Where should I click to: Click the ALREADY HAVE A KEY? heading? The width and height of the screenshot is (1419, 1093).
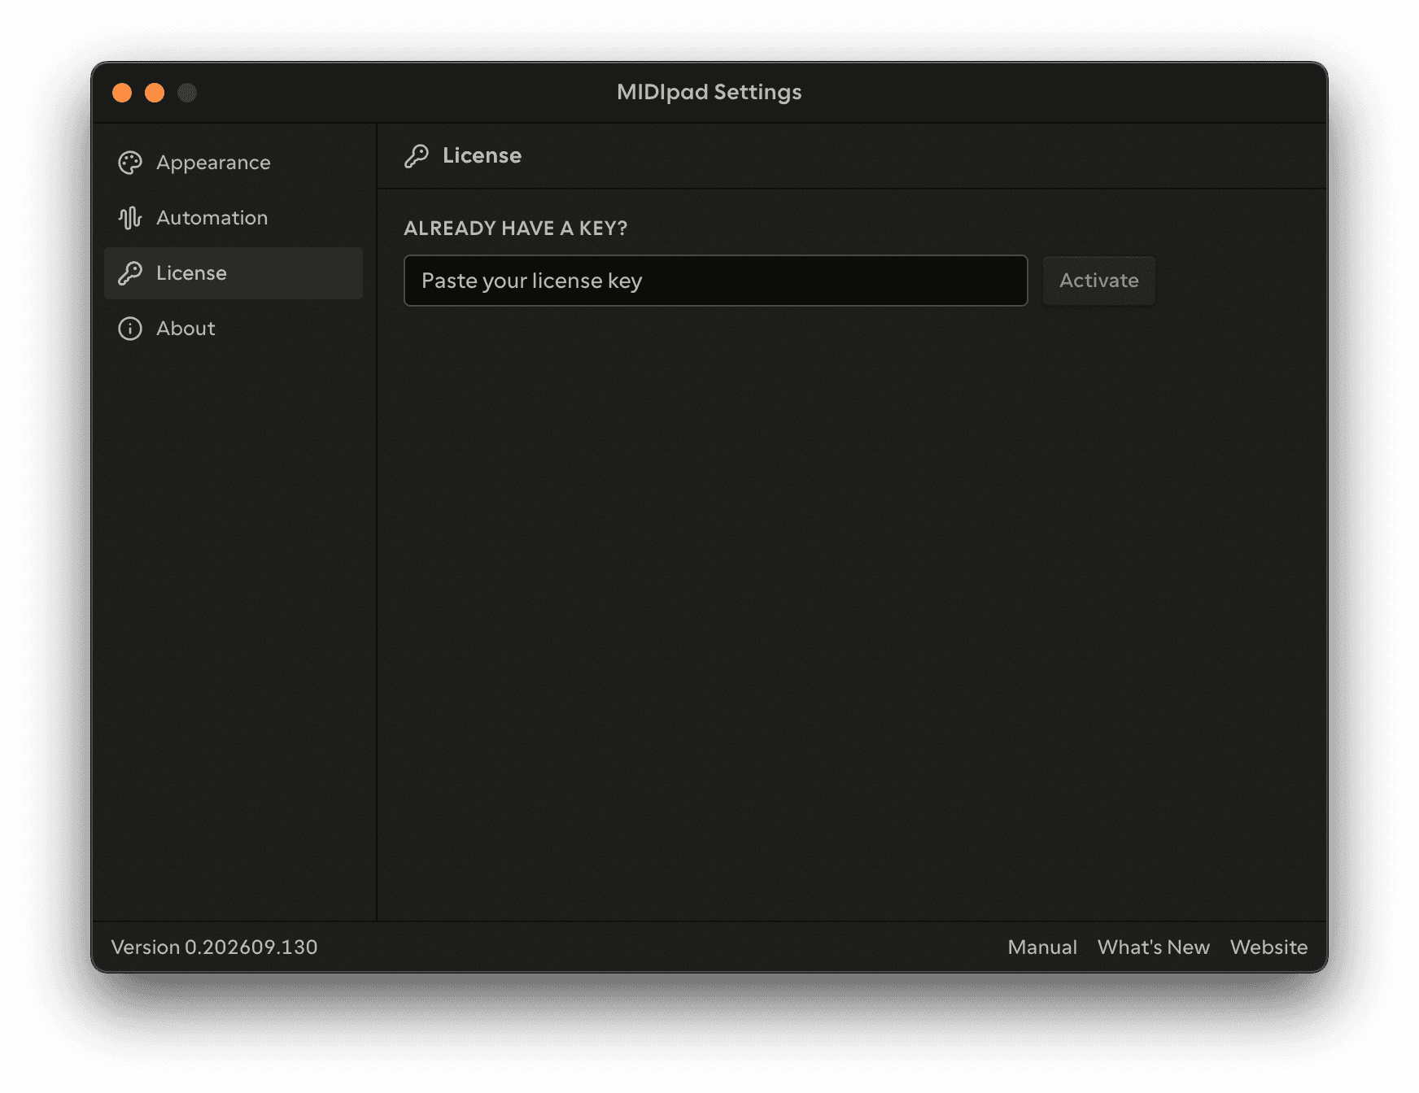click(516, 229)
